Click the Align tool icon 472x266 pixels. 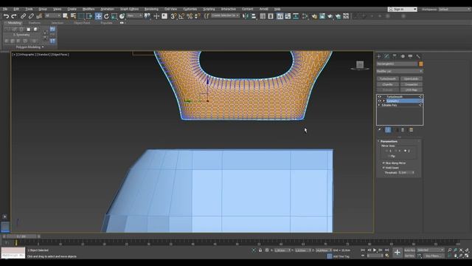click(254, 16)
